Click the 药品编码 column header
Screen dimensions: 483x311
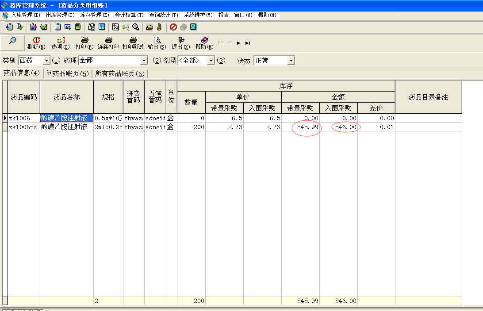coord(24,97)
